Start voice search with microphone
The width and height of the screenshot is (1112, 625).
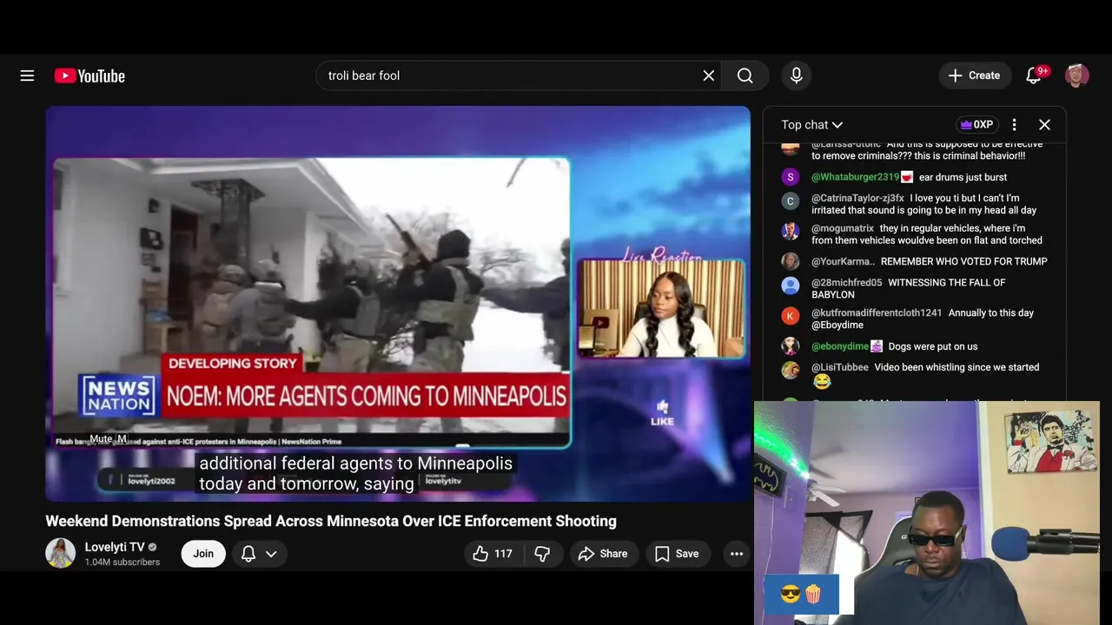coord(797,76)
